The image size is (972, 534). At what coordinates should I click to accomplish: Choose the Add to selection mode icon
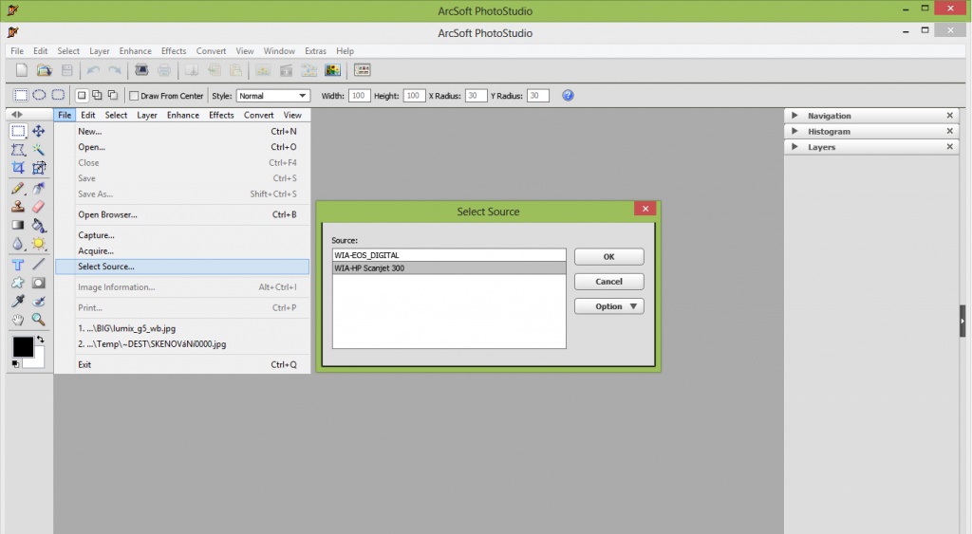pyautogui.click(x=97, y=95)
